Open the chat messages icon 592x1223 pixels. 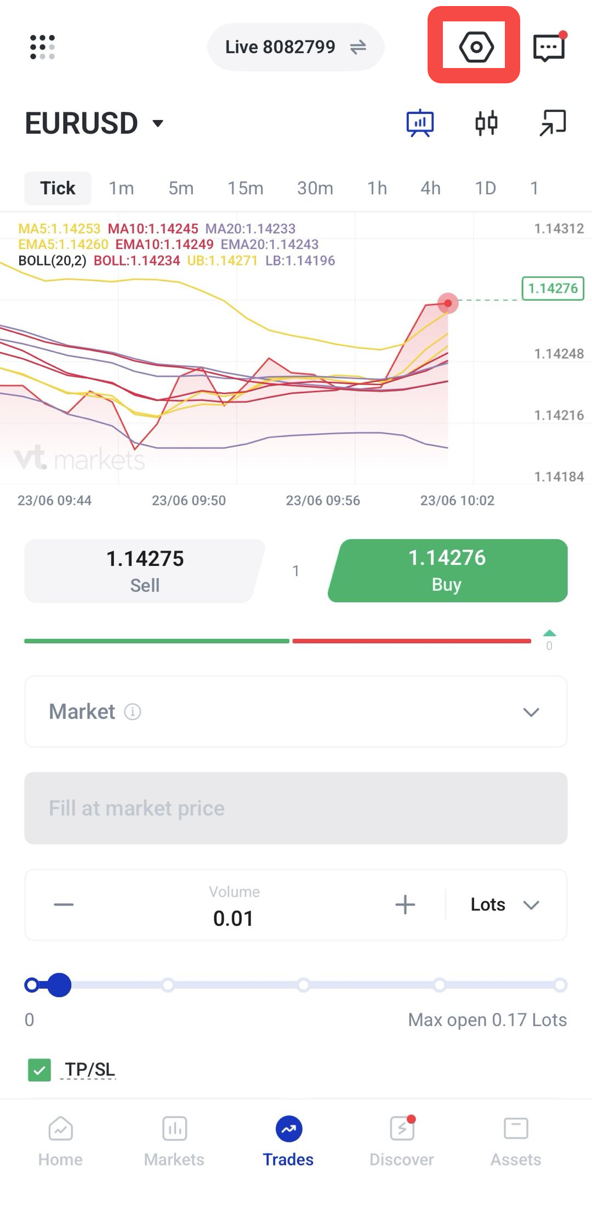pos(549,47)
